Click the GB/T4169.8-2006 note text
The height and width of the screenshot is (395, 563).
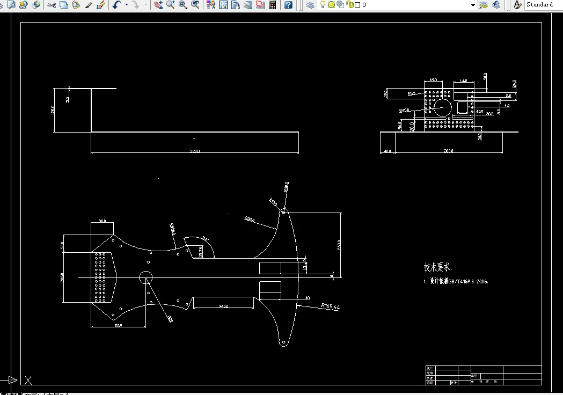tap(468, 282)
